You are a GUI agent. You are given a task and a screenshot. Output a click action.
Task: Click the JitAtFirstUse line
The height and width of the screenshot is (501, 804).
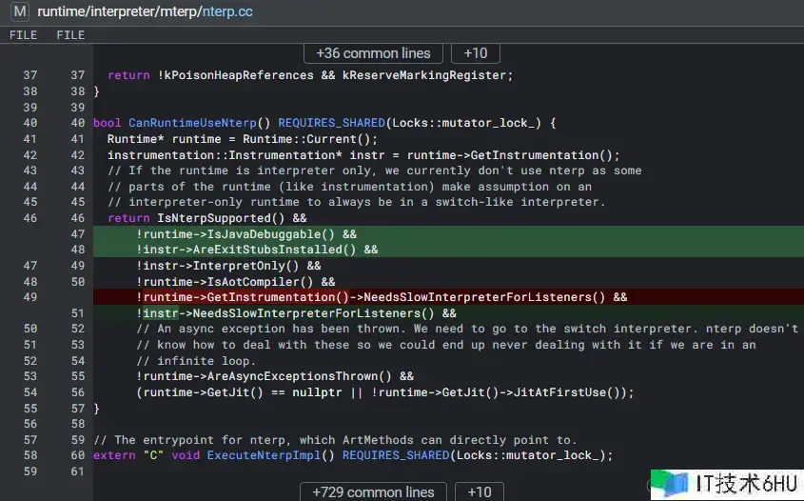385,392
